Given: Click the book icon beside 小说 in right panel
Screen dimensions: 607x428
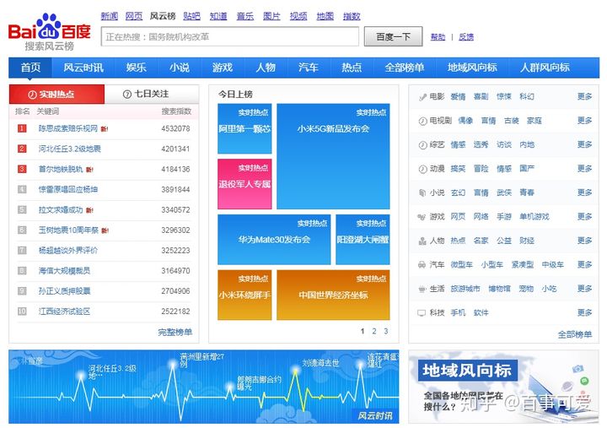Looking at the screenshot, I should (x=422, y=192).
